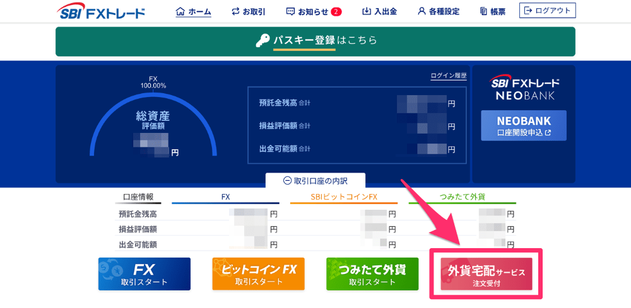Screen dimensions: 631x308
Task: Open the お取引 menu
Action: [248, 11]
